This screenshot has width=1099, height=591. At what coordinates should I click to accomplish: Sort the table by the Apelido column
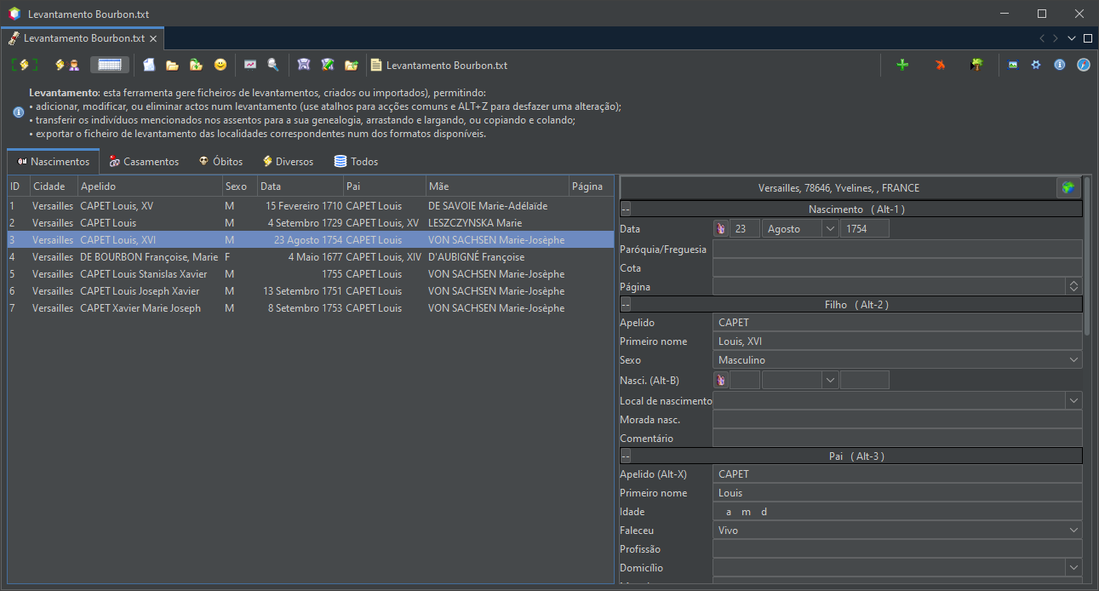click(x=150, y=186)
